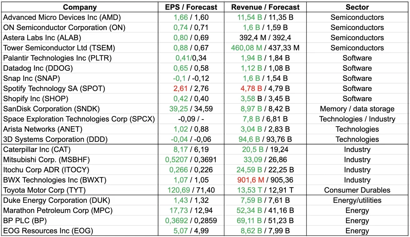Click Astera Labs revenue 392,4 M / 392,4
Image resolution: width=410 pixels, height=237 pixels.
pyautogui.click(x=265, y=38)
